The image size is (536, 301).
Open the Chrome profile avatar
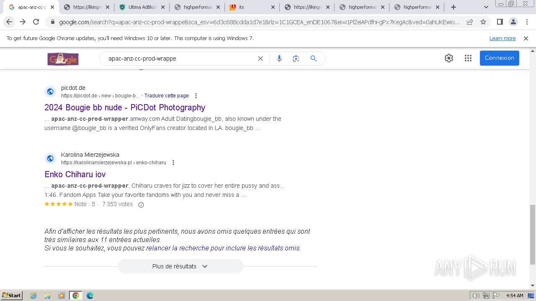(513, 22)
